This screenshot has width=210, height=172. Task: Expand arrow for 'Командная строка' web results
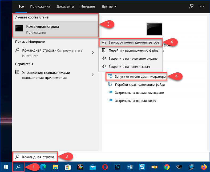pos(93,53)
